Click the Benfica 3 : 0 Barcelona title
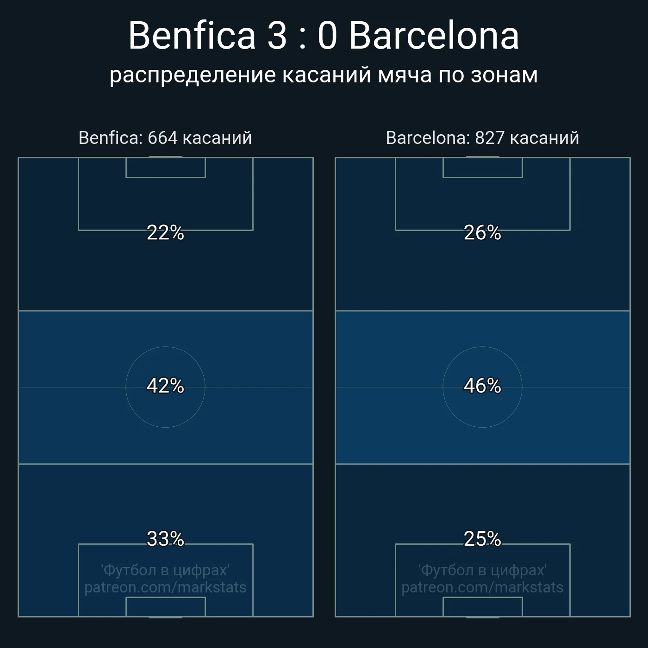Viewport: 648px width, 648px height. click(x=324, y=36)
